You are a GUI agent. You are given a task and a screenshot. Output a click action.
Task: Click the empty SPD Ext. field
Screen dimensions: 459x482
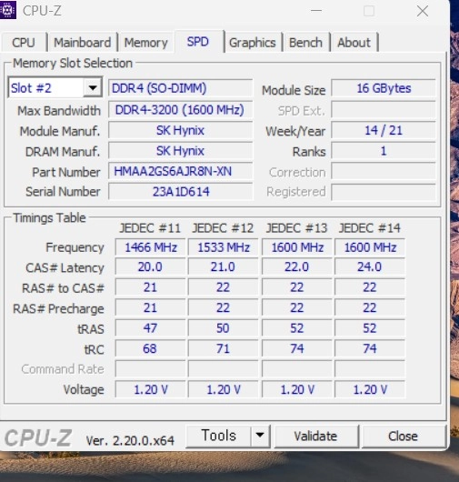[x=384, y=110]
